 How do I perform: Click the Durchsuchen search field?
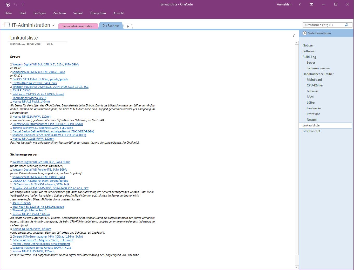pyautogui.click(x=323, y=25)
